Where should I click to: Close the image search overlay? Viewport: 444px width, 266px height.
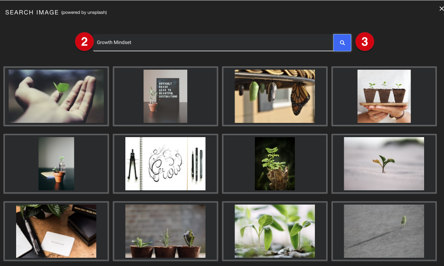click(x=441, y=8)
